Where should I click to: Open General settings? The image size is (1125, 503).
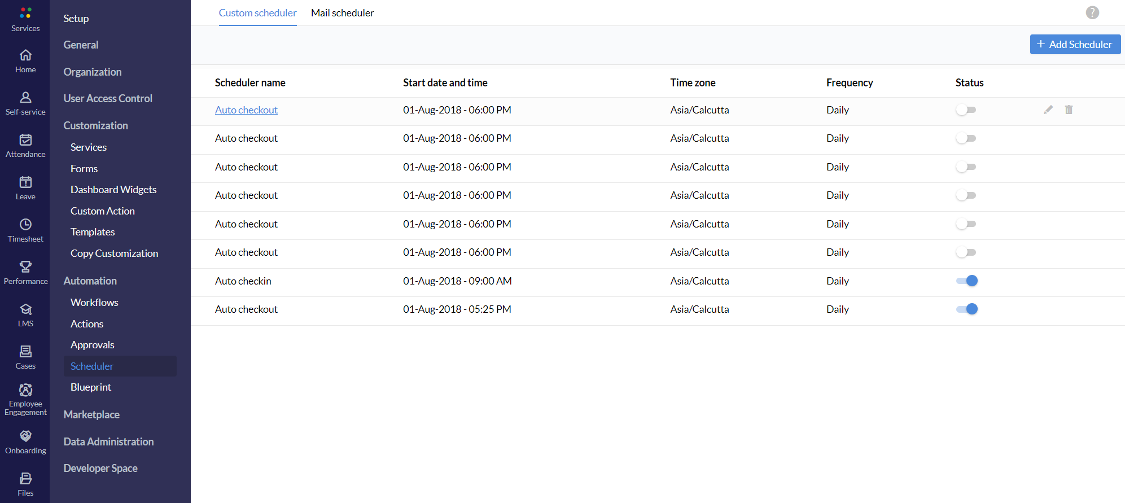tap(81, 45)
